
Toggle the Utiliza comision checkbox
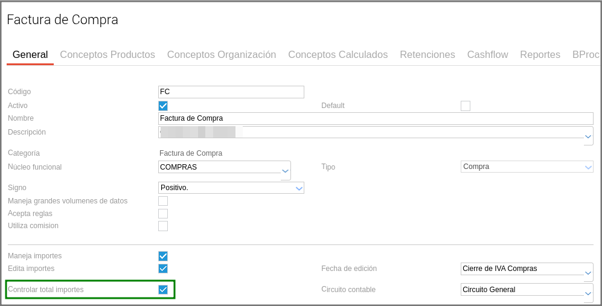(x=163, y=226)
